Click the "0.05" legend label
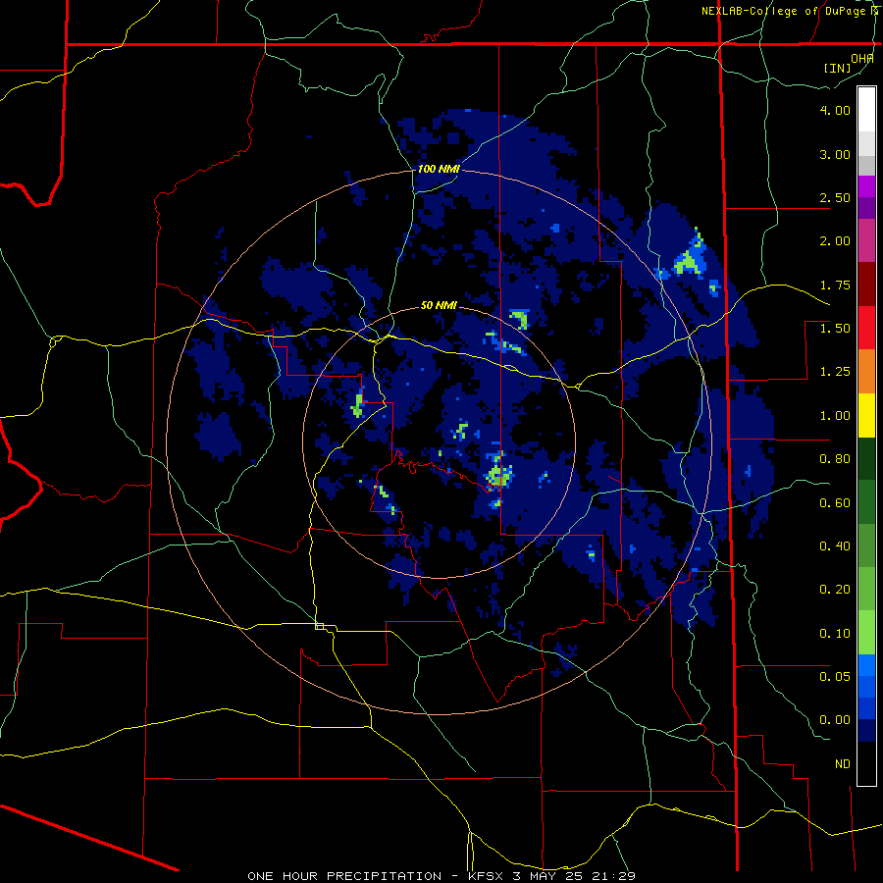Image resolution: width=883 pixels, height=883 pixels. [835, 676]
